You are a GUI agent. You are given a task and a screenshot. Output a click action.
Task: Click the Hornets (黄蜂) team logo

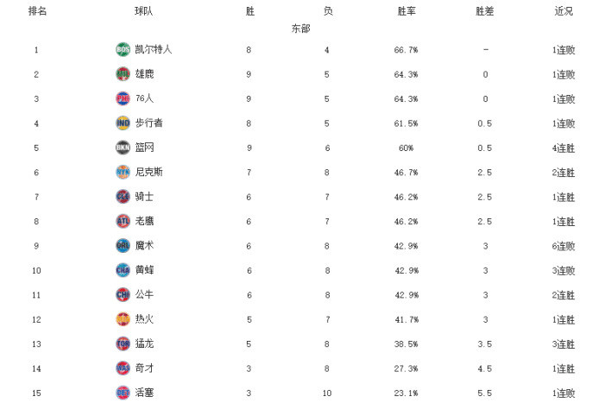pos(123,270)
